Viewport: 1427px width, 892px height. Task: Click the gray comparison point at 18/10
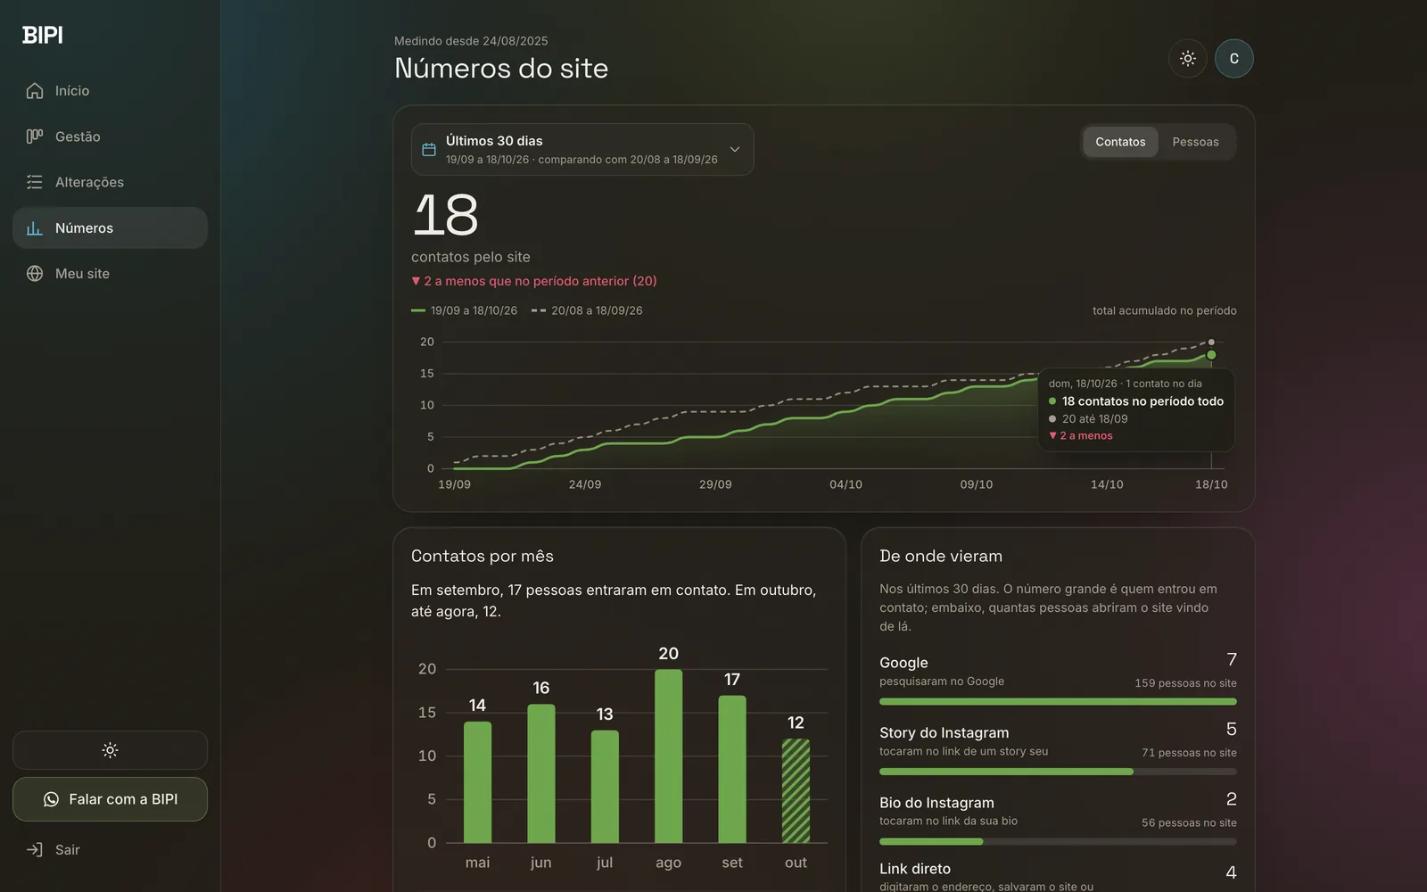click(x=1211, y=343)
